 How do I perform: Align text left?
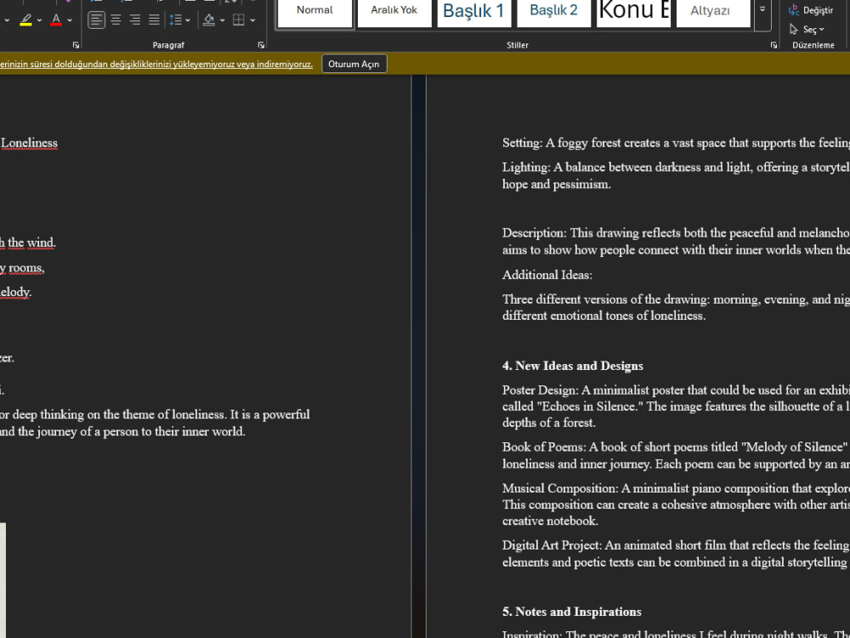[96, 20]
